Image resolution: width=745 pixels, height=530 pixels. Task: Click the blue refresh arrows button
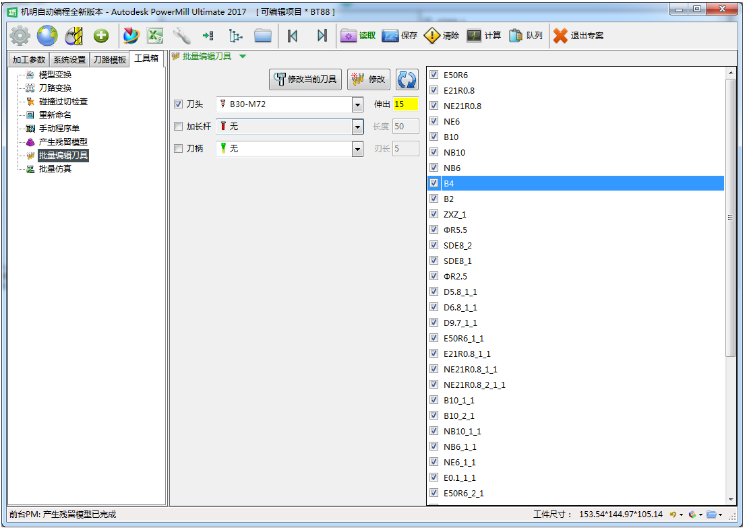(x=407, y=79)
